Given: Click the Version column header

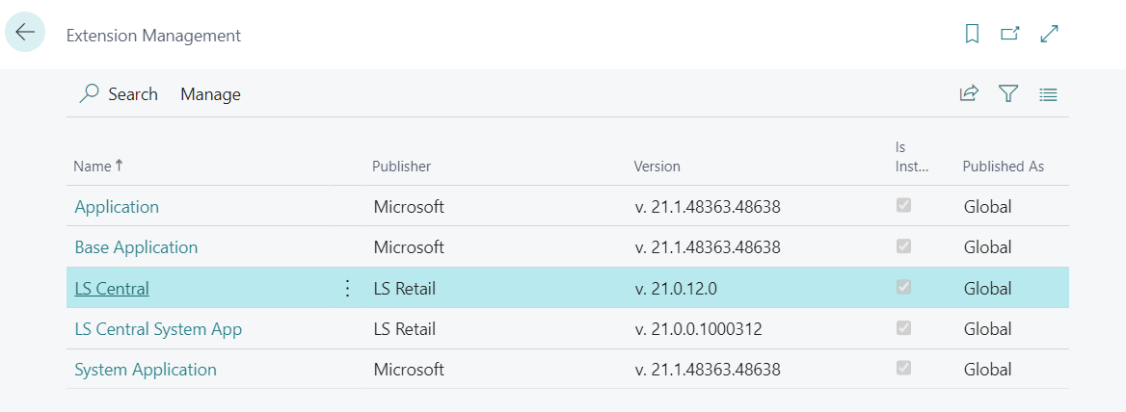Looking at the screenshot, I should [657, 167].
